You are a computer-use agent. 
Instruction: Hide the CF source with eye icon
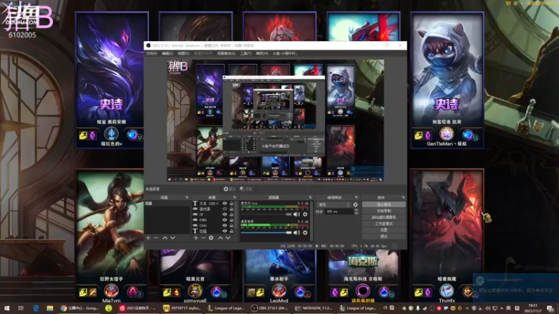224,214
